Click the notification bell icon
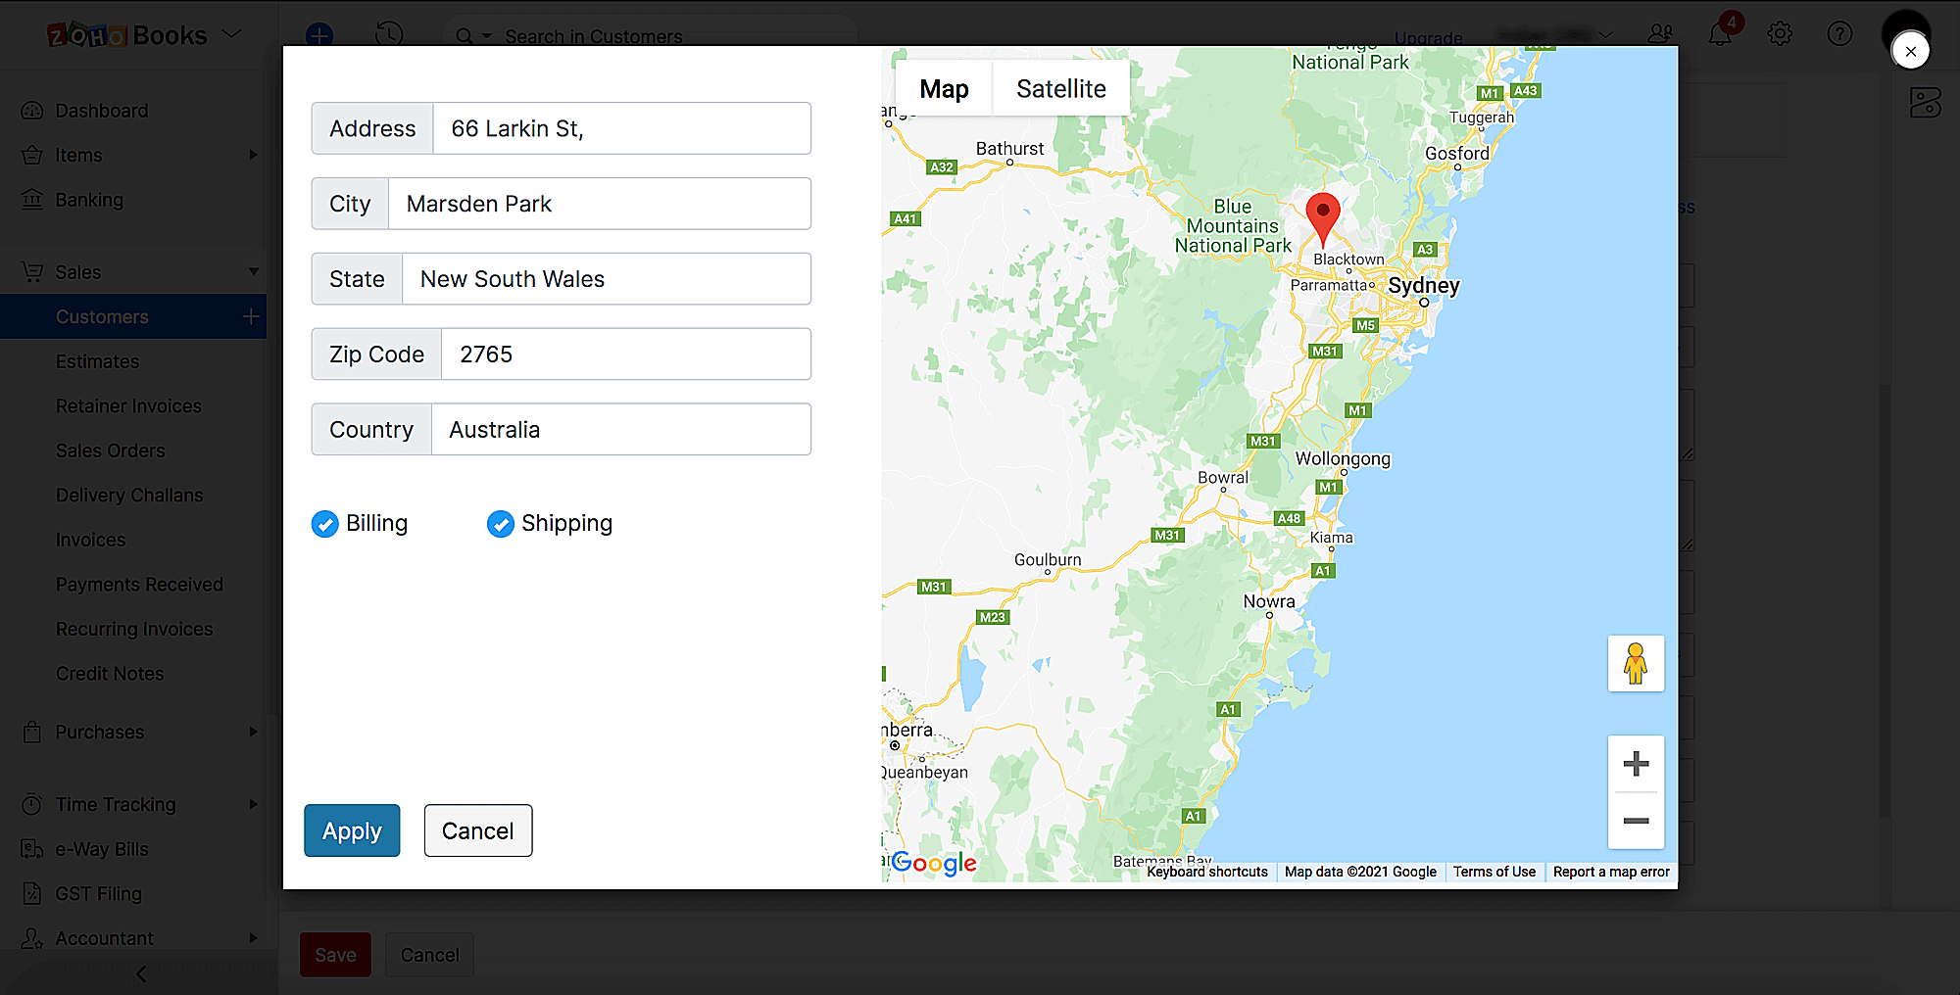 click(1721, 33)
